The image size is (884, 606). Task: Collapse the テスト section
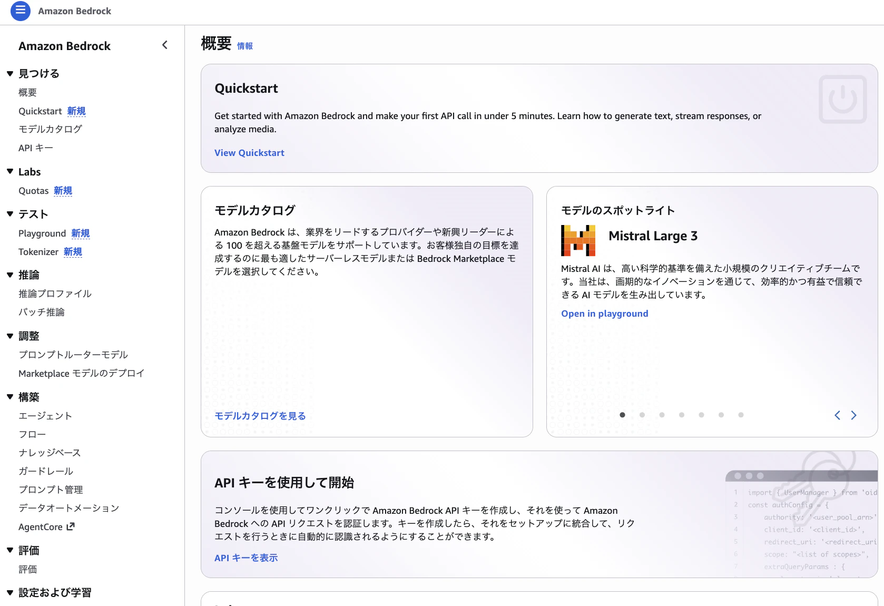(x=10, y=214)
